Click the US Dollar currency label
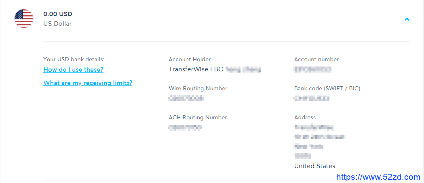 tap(57, 24)
